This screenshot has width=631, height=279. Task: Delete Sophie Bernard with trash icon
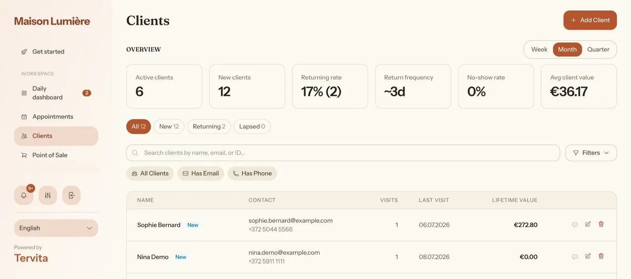tap(601, 224)
